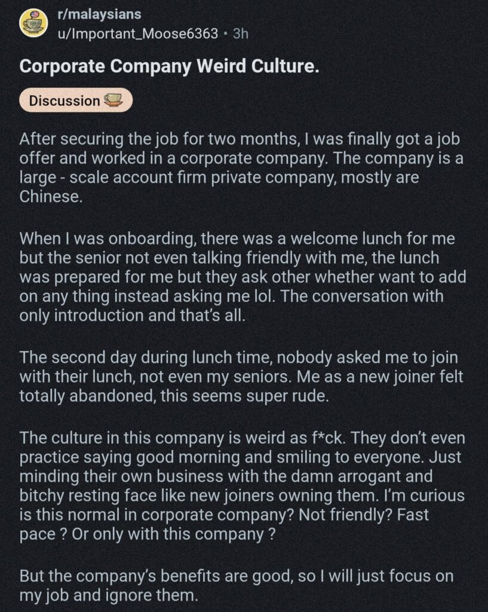488x612 pixels.
Task: Select the paragraph starting But the company's benefits
Action: click(237, 586)
